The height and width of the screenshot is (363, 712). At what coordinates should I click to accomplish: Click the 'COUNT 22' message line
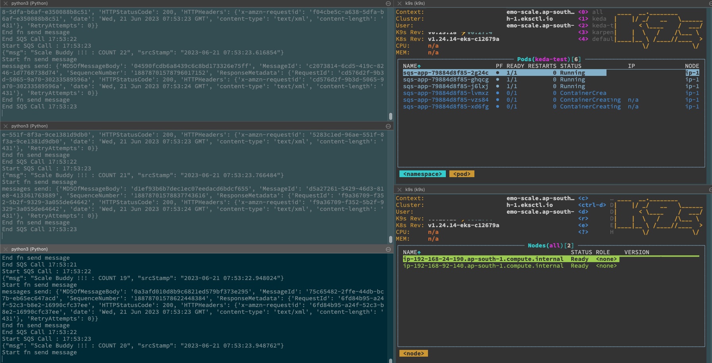pos(143,52)
